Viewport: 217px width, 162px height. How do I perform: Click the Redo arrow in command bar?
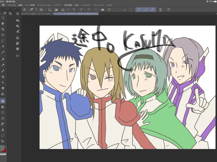[81, 10]
